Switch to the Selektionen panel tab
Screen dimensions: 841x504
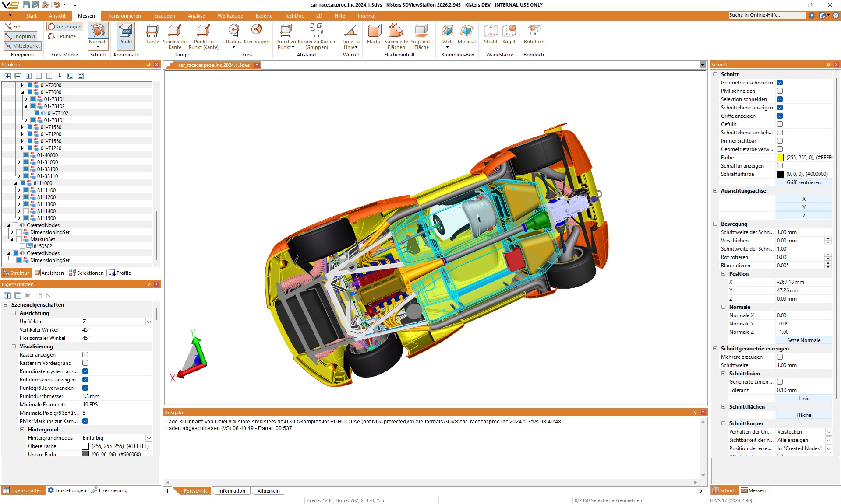(87, 273)
